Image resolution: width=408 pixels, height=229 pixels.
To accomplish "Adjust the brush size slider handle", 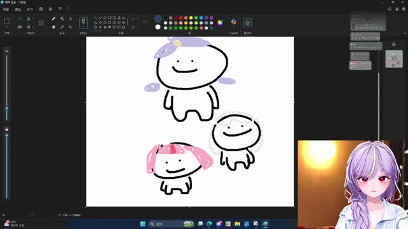I will [7, 108].
